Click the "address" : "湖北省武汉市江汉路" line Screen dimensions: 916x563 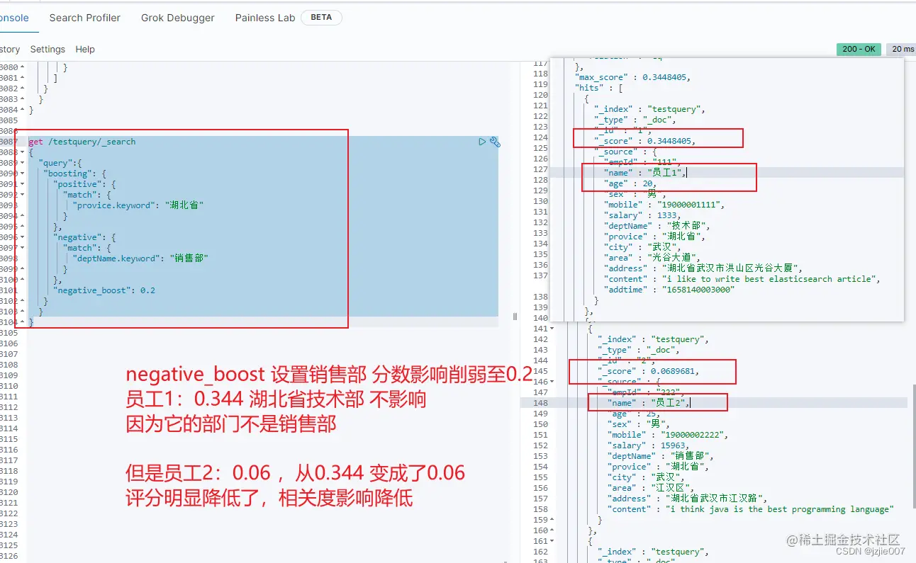[x=688, y=499]
